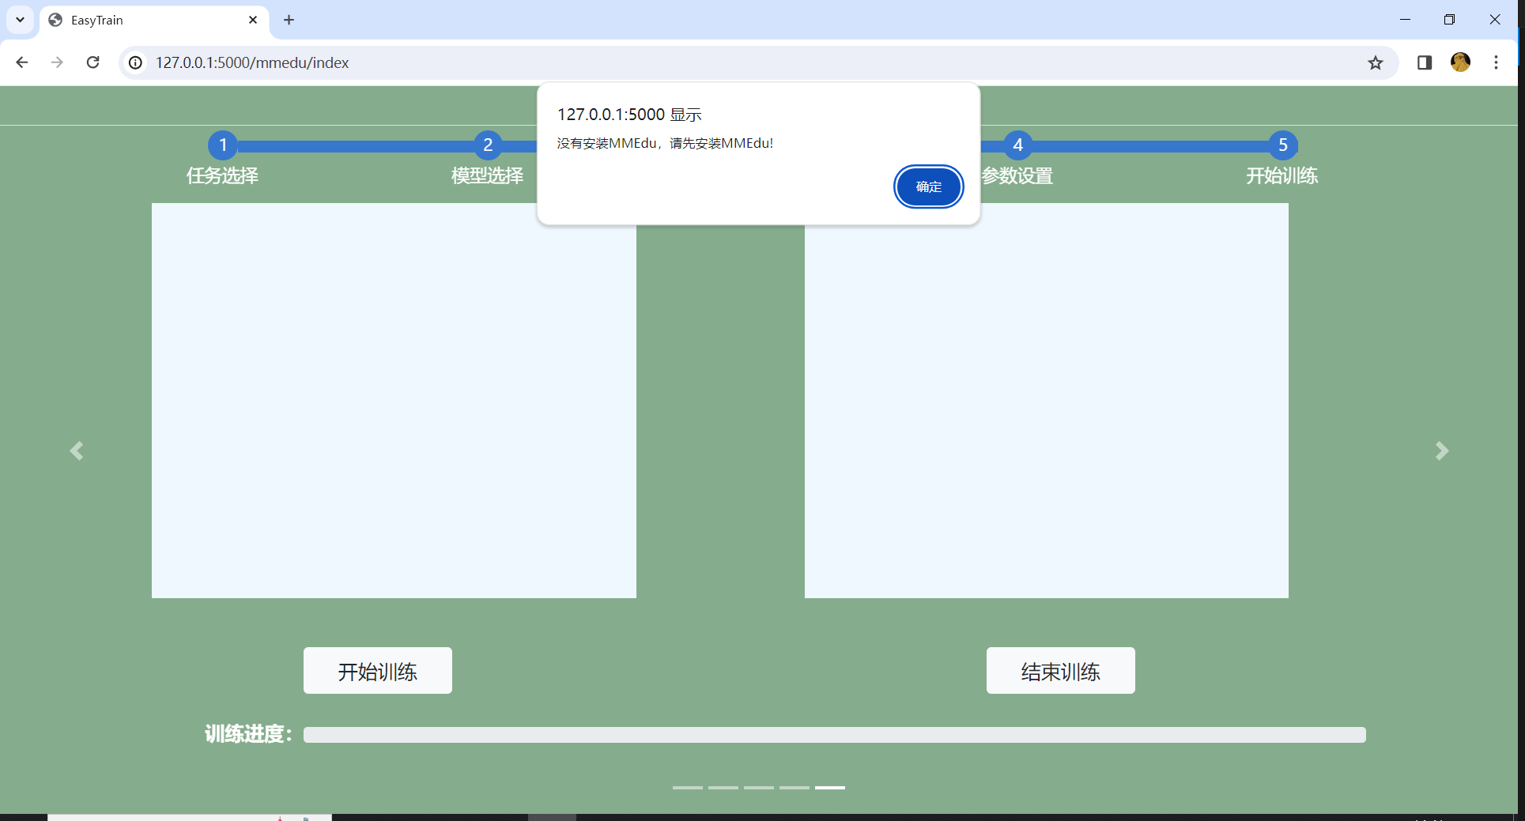
Task: Click the 训练进度 label
Action: (x=248, y=734)
